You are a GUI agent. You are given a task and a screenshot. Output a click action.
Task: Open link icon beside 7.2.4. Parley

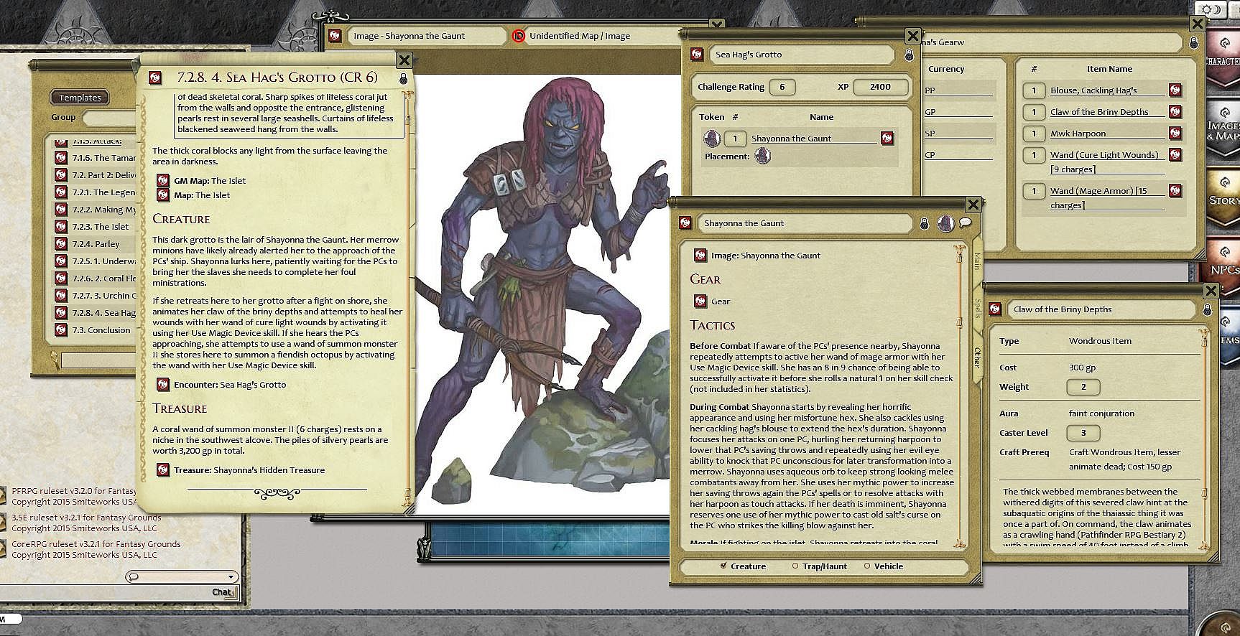[x=61, y=244]
